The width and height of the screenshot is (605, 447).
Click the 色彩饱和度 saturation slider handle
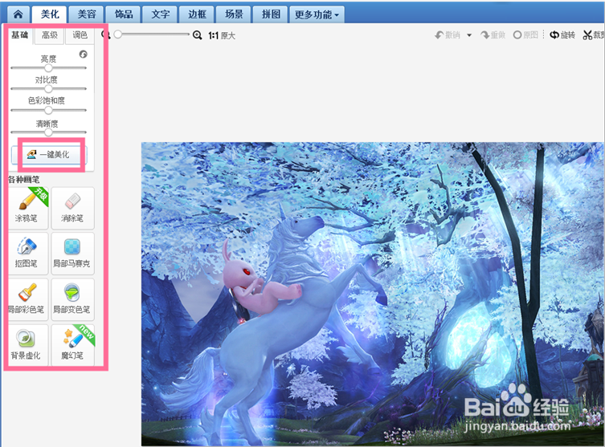point(48,110)
